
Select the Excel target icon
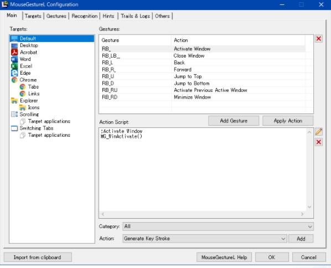(x=14, y=66)
